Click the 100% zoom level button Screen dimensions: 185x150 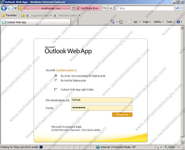(170, 147)
